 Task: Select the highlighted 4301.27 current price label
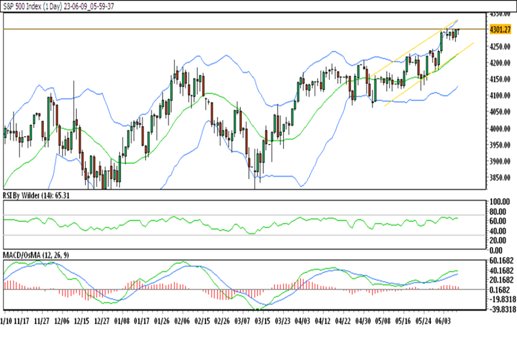(x=500, y=29)
